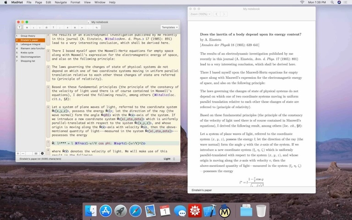Click the percent sign toolbar button
The image size is (352, 220).
pos(97,27)
